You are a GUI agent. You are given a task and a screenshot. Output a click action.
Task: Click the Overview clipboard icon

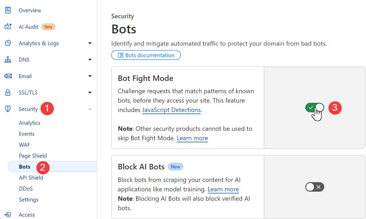[8, 10]
